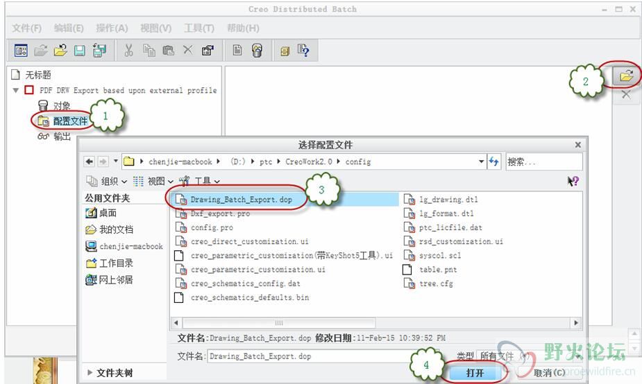This screenshot has width=642, height=384.
Task: Click the Forward arrow in file dialog
Action: (103, 162)
